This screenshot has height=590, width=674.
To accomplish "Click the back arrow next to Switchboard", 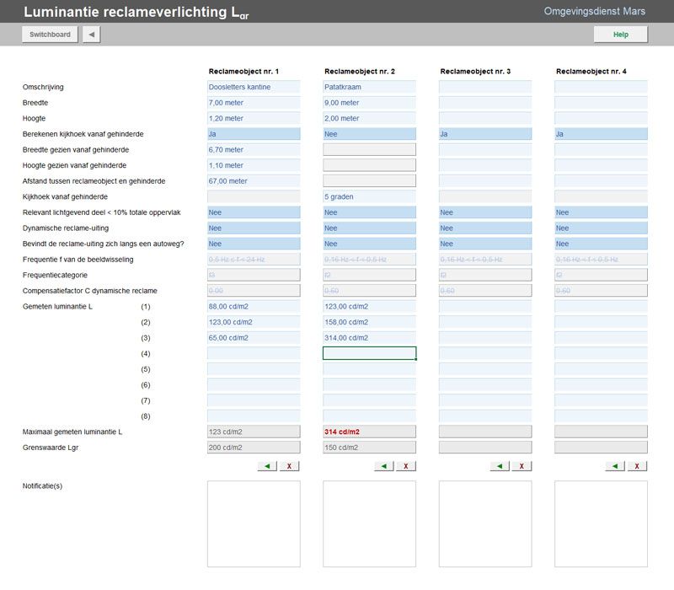I will tap(91, 35).
